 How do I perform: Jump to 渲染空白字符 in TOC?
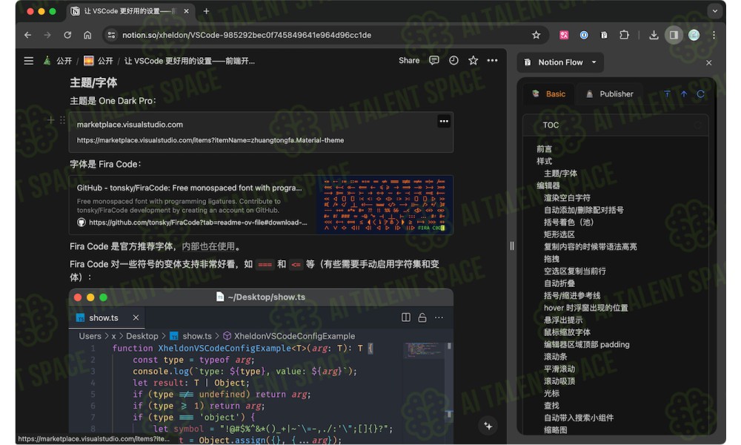(x=567, y=198)
